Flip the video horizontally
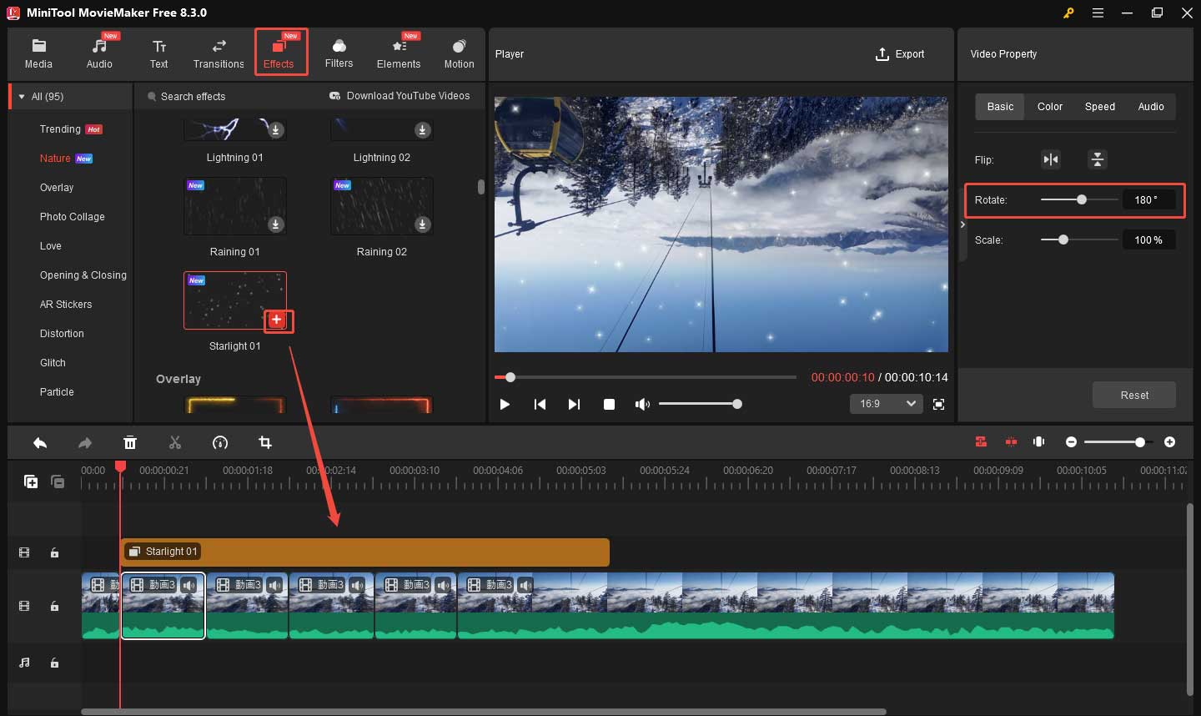Viewport: 1201px width, 716px height. [x=1051, y=159]
